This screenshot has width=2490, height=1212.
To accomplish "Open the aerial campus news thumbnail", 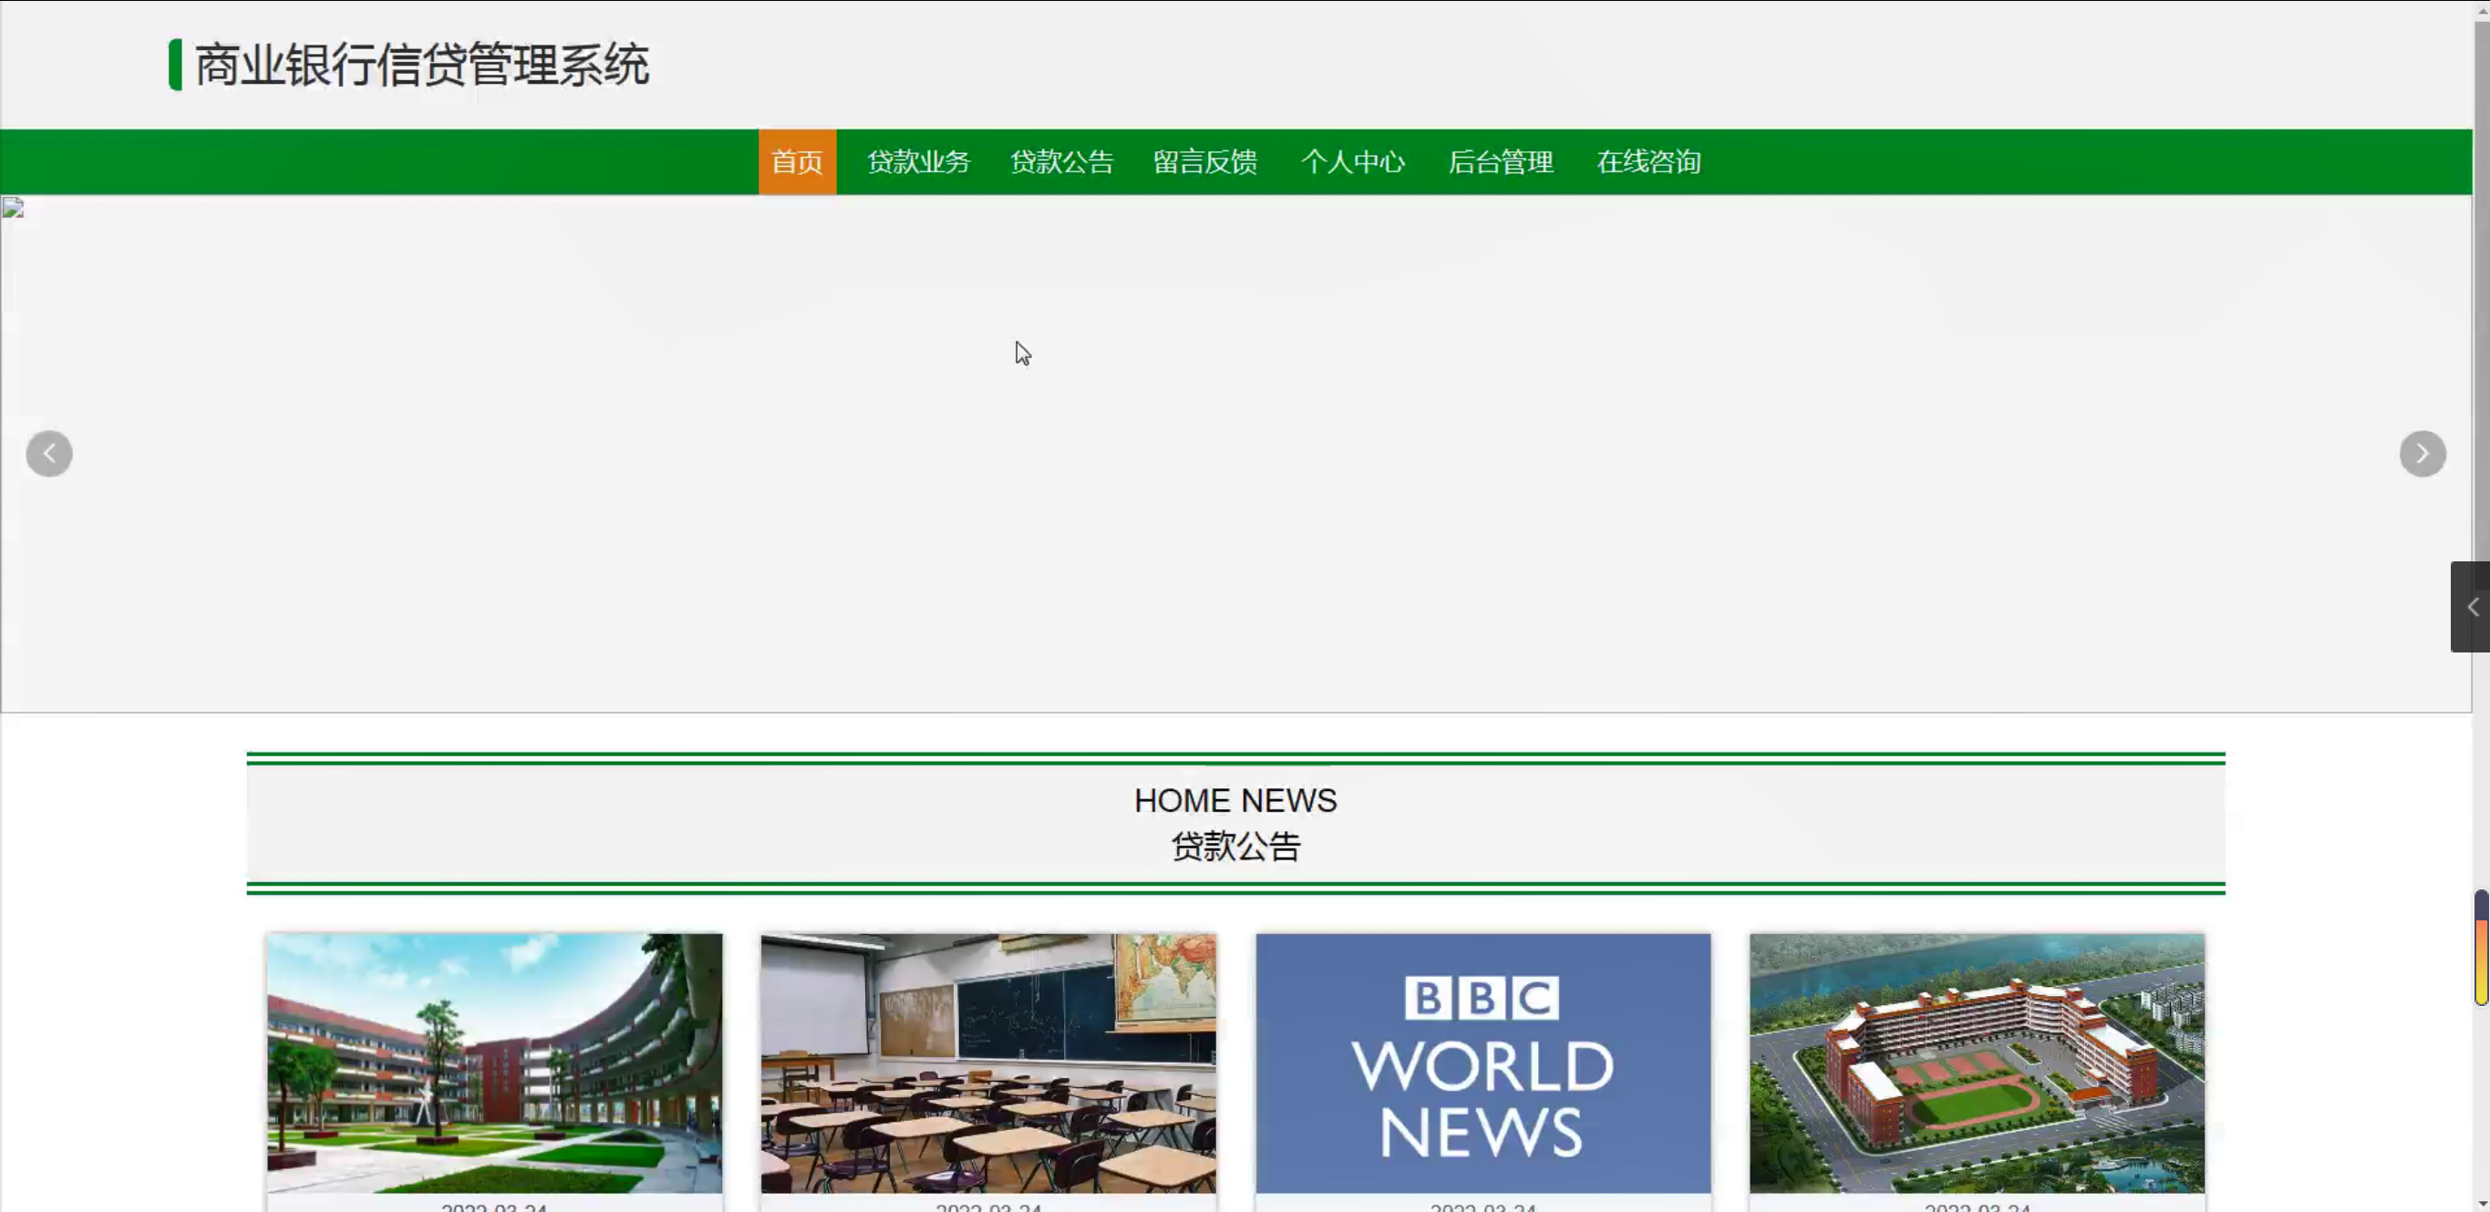I will click(1977, 1063).
